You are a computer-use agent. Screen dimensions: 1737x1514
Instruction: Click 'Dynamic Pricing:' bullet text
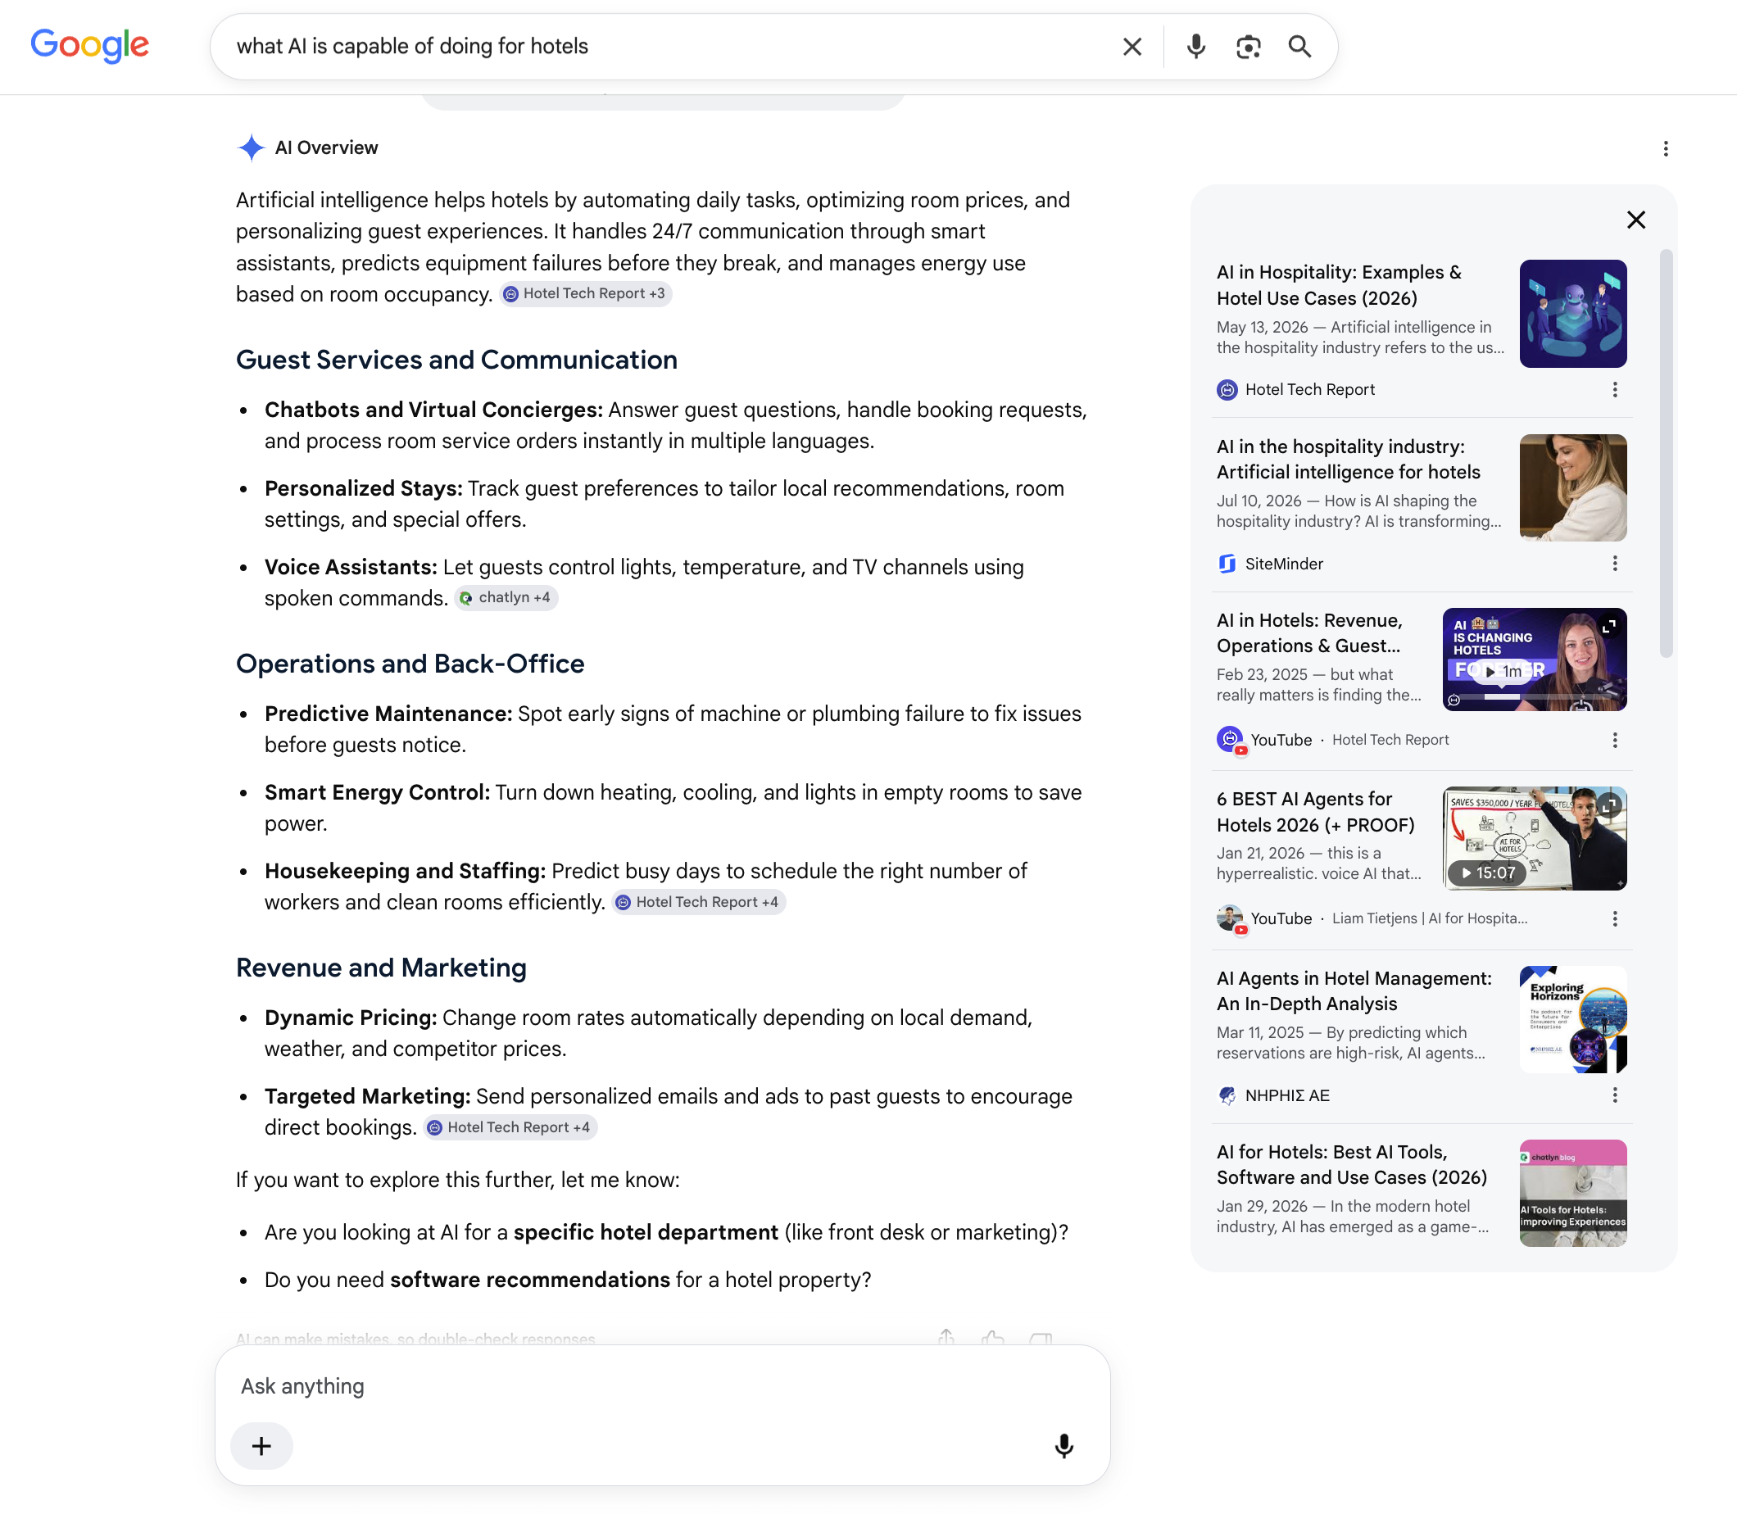tap(351, 1018)
